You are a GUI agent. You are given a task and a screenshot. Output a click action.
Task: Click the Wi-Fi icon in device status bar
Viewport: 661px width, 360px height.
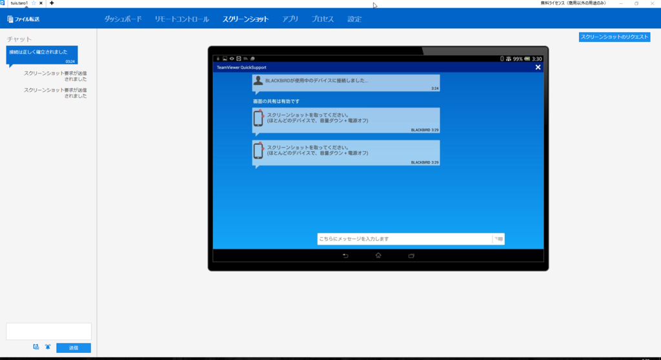509,59
